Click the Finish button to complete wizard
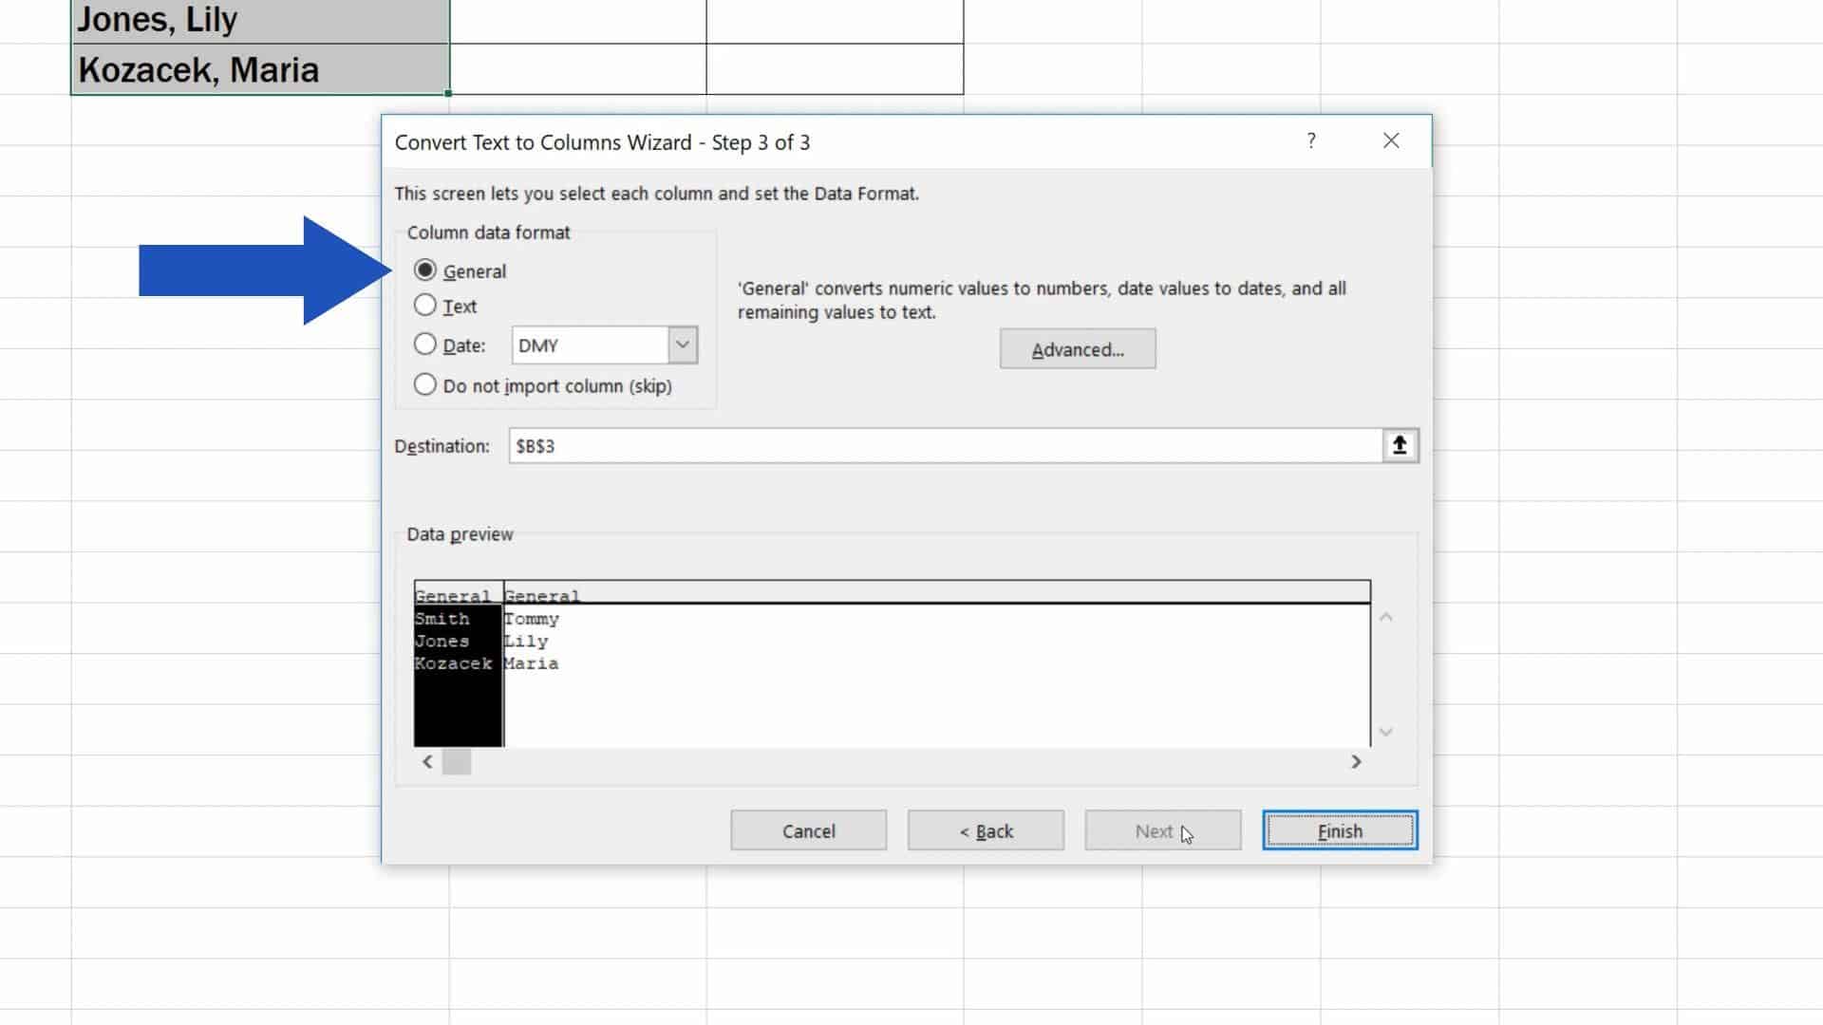The width and height of the screenshot is (1823, 1025). pyautogui.click(x=1340, y=829)
